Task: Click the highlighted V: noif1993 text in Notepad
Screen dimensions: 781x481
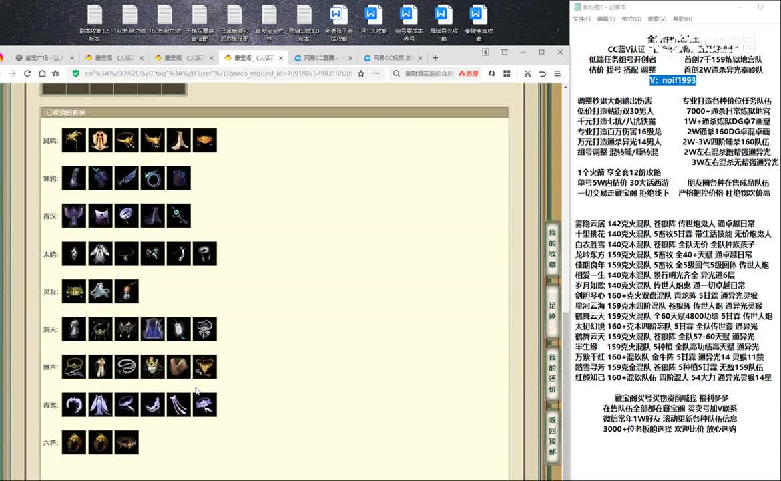Action: (672, 80)
